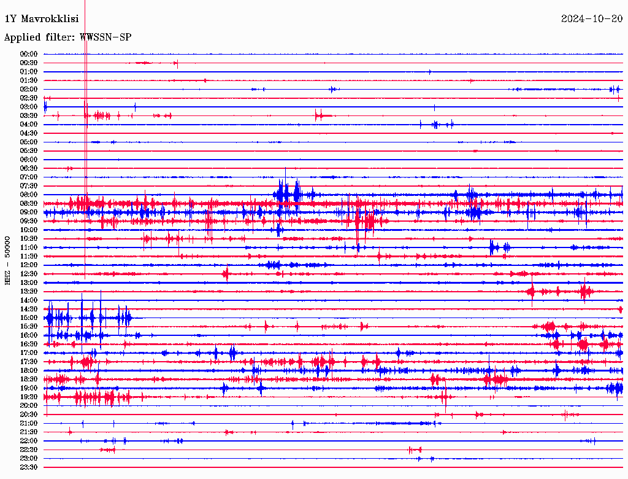628x479 pixels.
Task: Select the 16:00 time label
Action: (29, 335)
